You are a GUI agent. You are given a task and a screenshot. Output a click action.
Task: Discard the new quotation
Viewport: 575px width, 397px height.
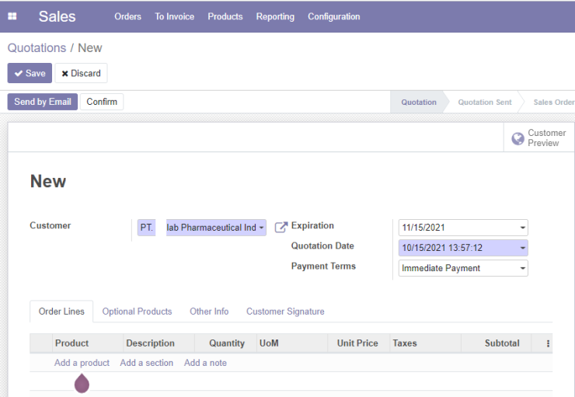coord(81,73)
